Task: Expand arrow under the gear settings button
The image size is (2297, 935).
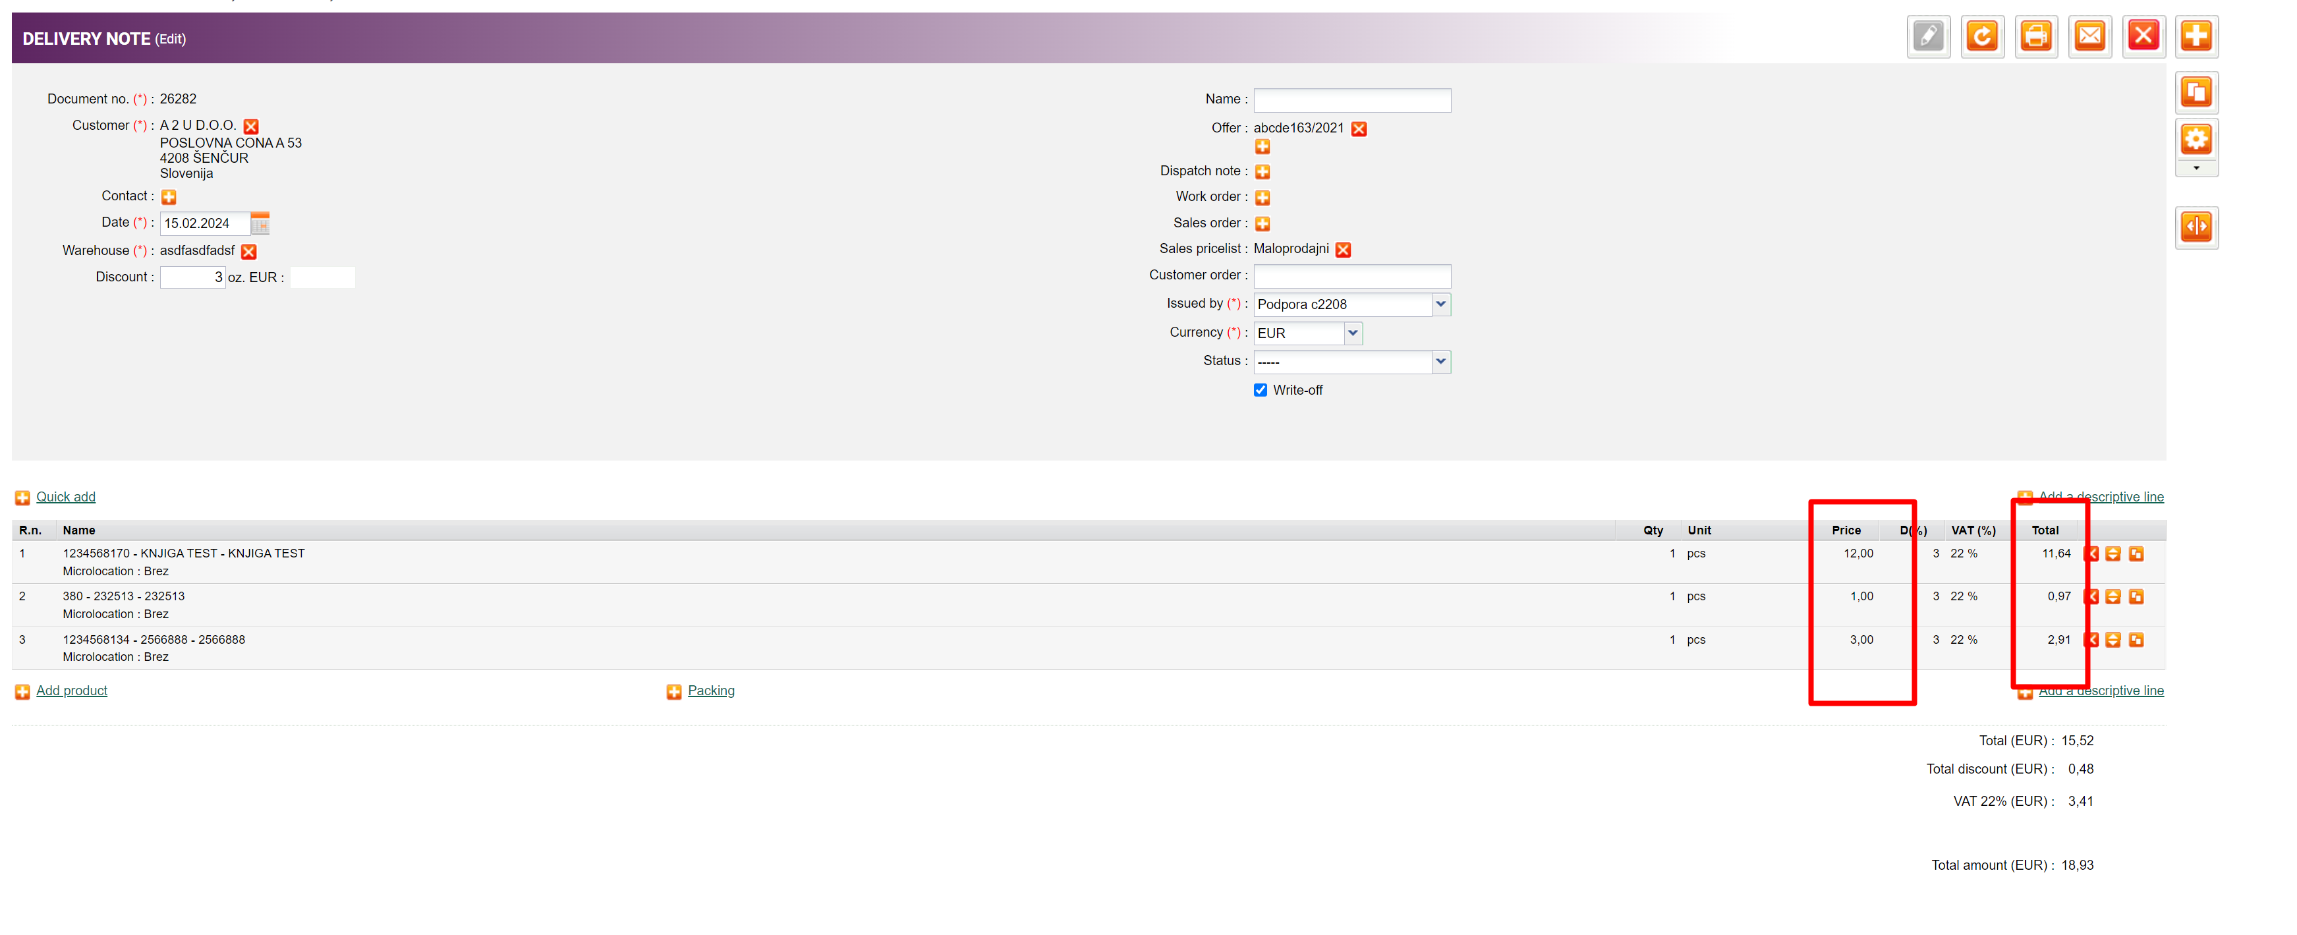Action: tap(2196, 167)
